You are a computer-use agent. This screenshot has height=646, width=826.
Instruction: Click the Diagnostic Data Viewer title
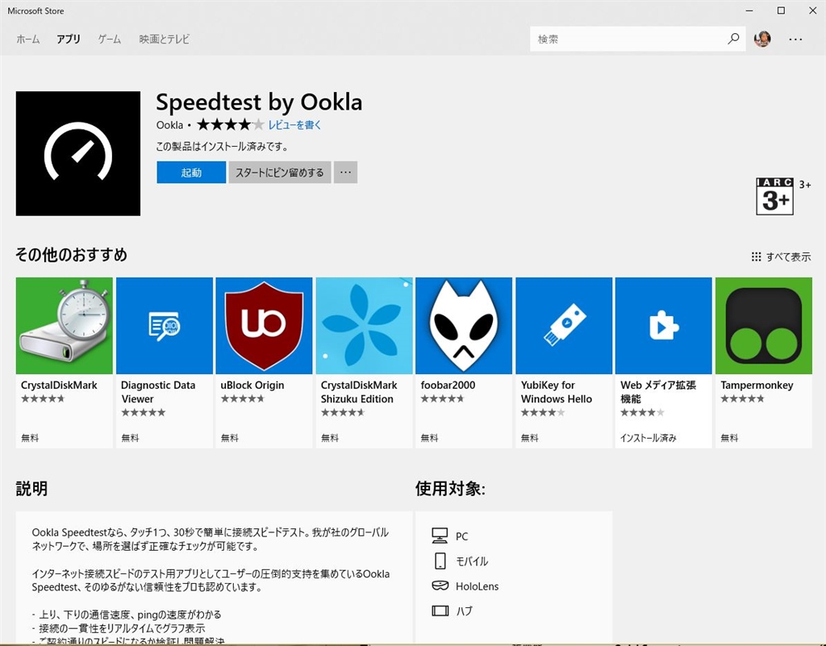158,392
